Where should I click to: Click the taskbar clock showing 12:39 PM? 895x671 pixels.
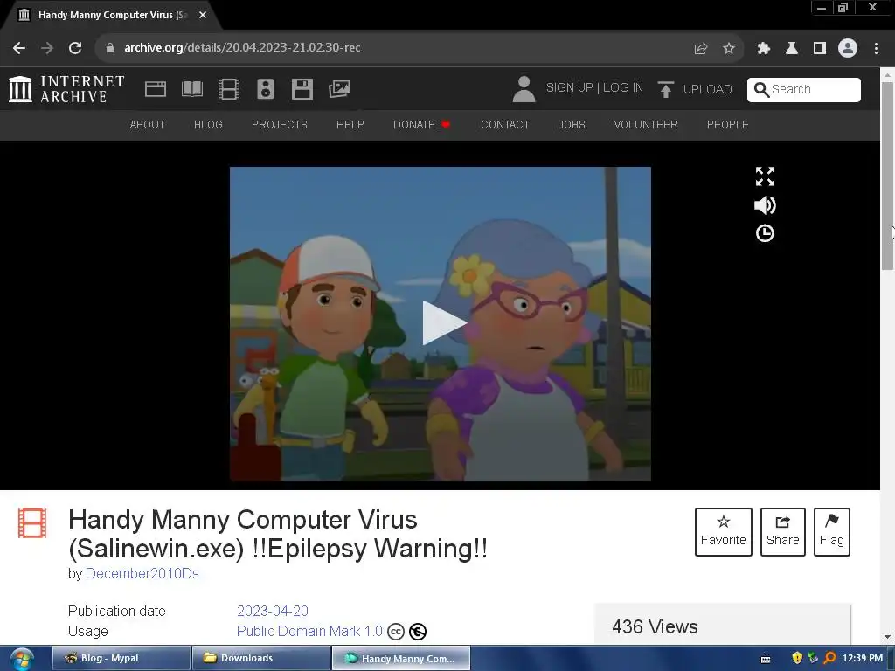(x=863, y=658)
